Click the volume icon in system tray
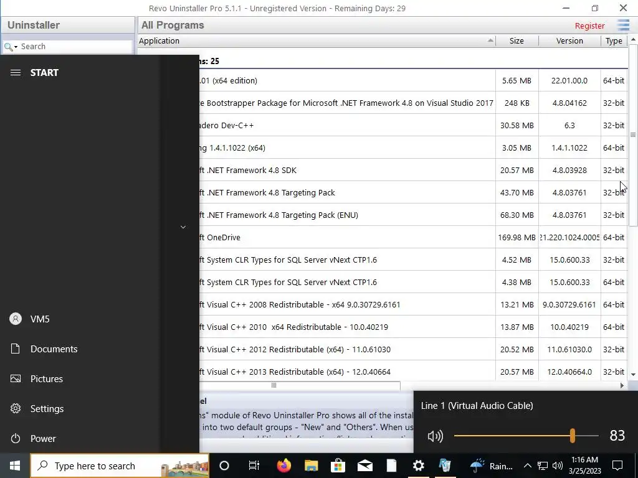The height and width of the screenshot is (478, 638). [558, 466]
